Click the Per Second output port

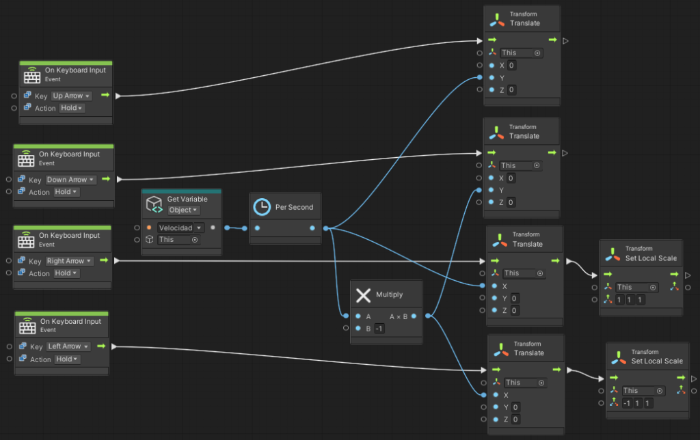click(312, 228)
